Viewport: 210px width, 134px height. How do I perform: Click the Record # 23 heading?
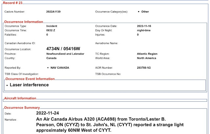pyautogui.click(x=13, y=2)
